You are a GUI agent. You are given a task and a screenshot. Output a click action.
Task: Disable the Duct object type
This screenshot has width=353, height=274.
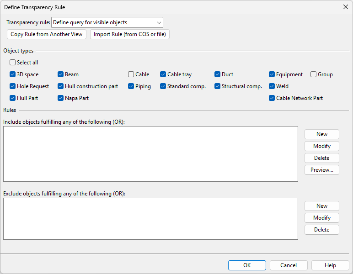point(218,74)
